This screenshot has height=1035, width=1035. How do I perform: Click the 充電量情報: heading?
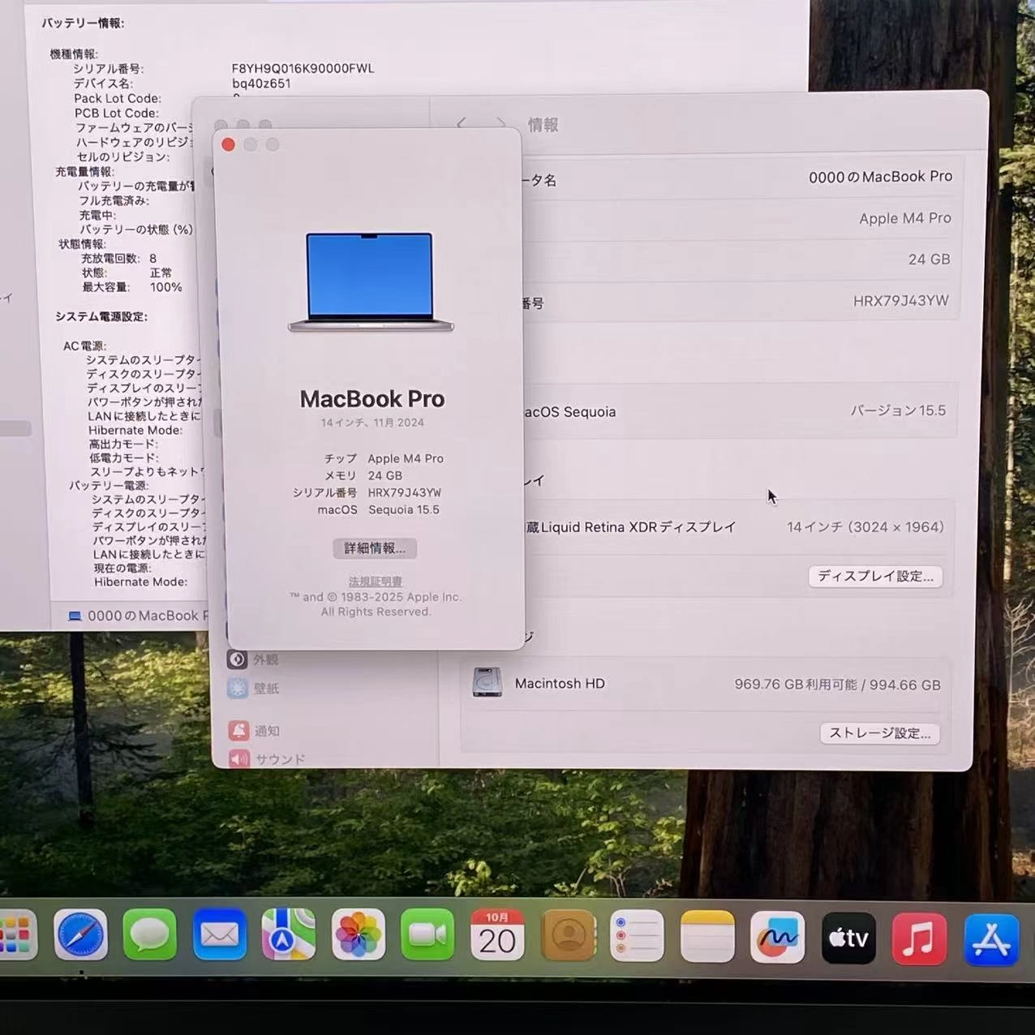coord(84,172)
